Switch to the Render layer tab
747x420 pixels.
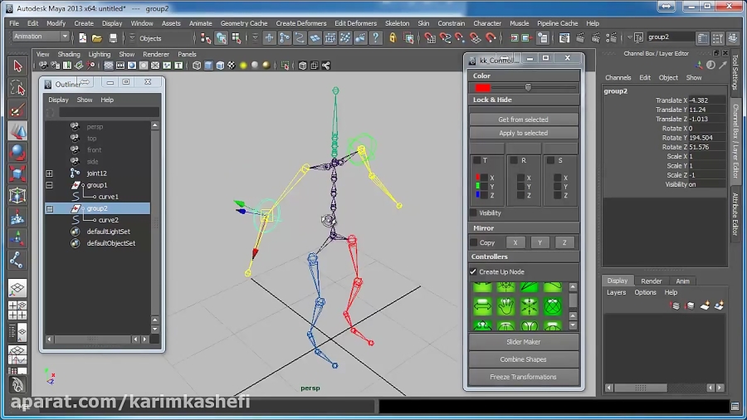[652, 281]
